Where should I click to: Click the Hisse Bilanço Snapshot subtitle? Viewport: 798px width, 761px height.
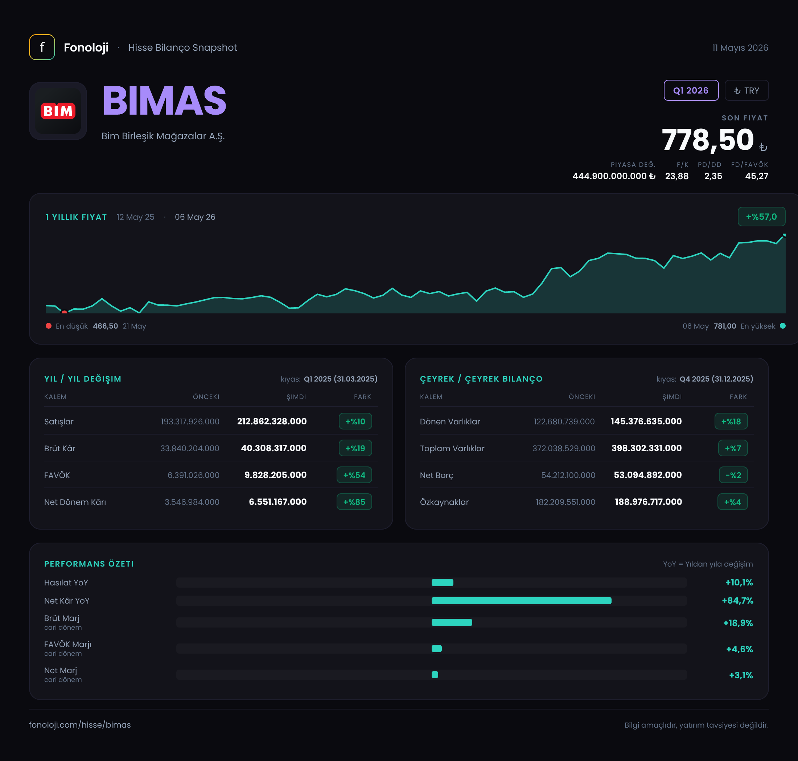click(x=182, y=48)
